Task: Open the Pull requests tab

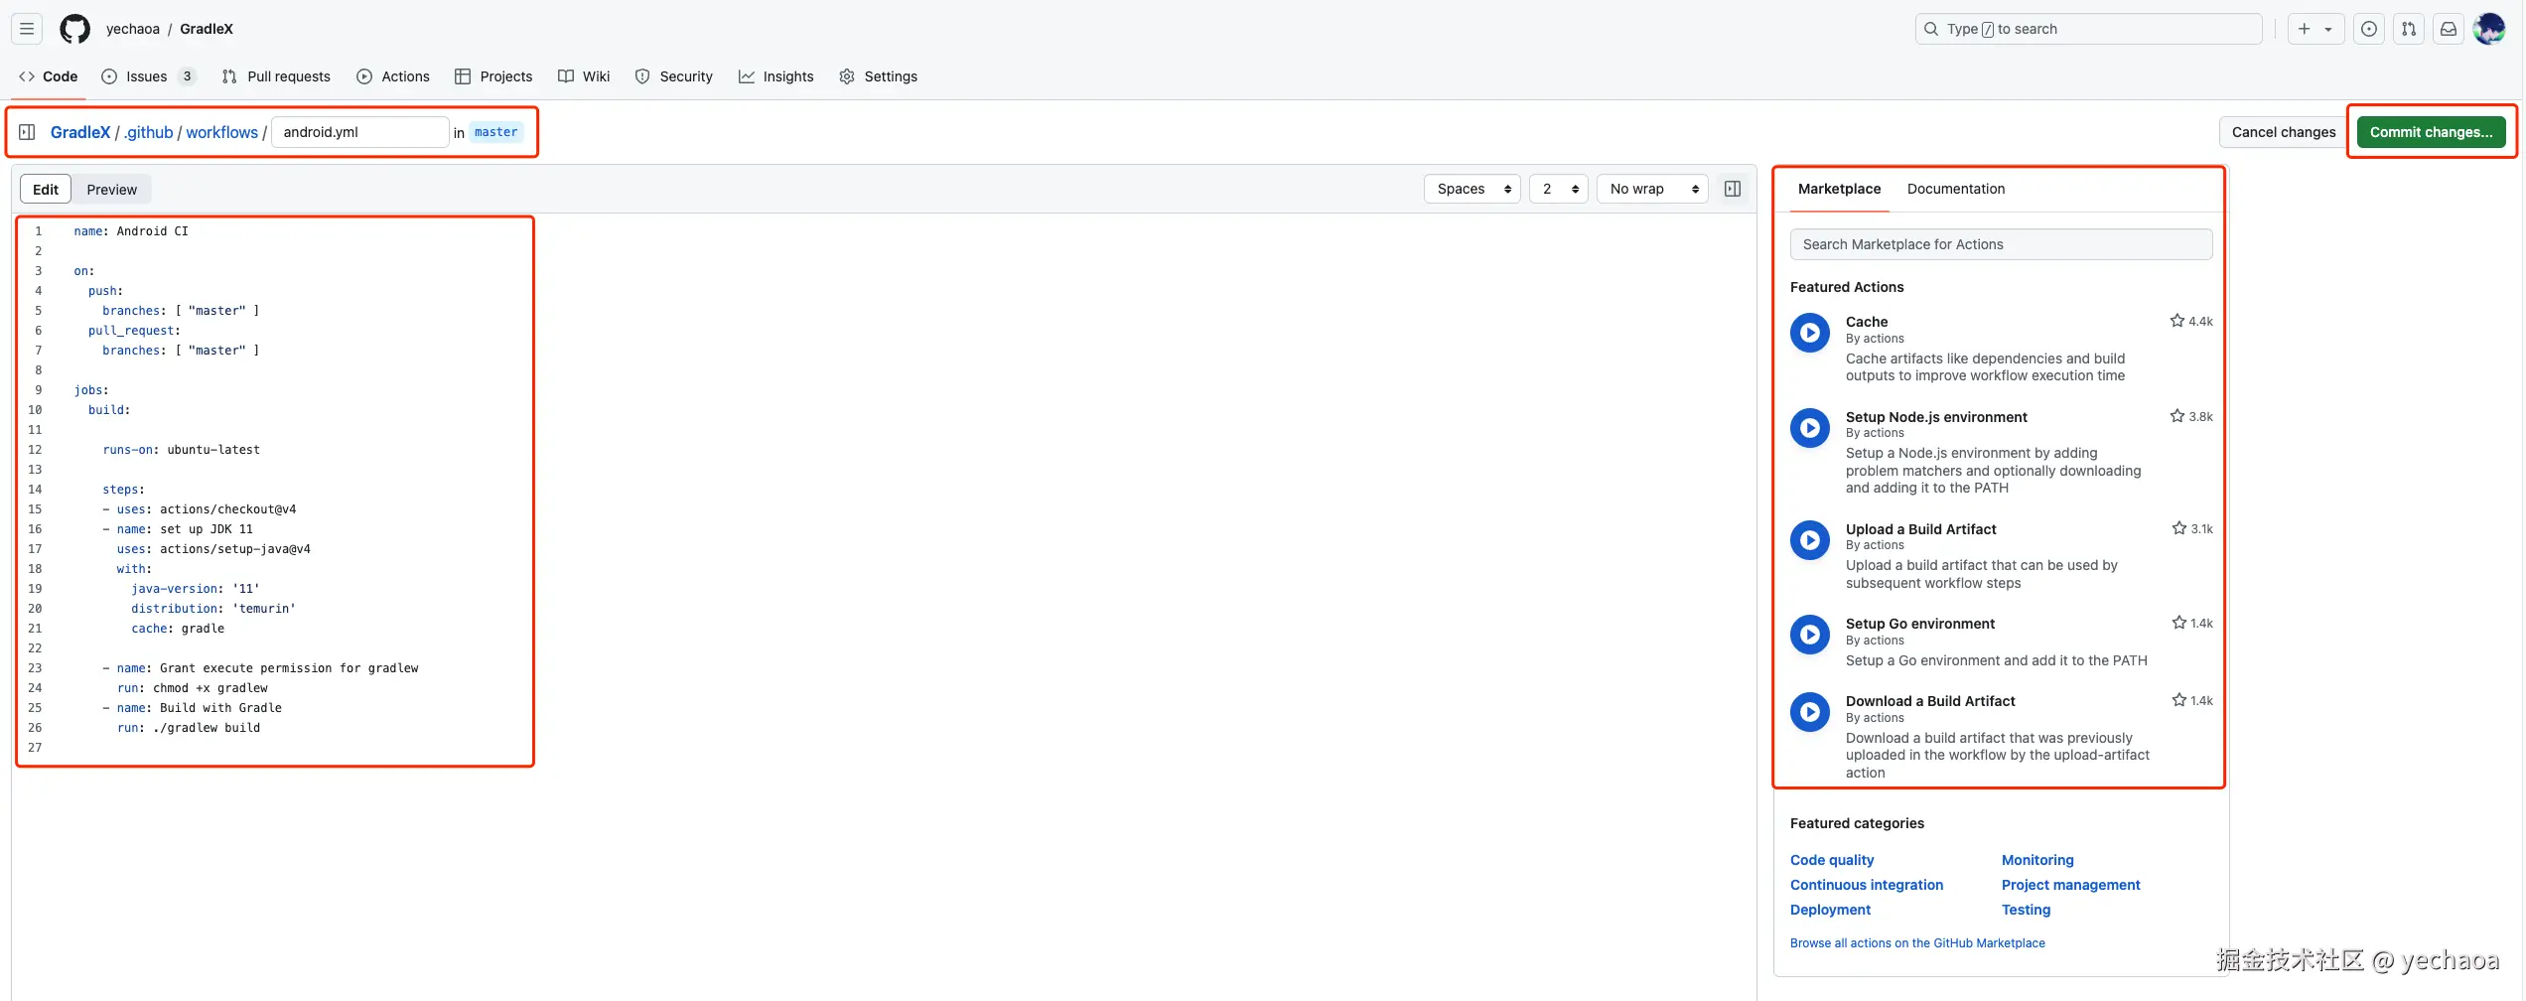Action: pyautogui.click(x=276, y=76)
